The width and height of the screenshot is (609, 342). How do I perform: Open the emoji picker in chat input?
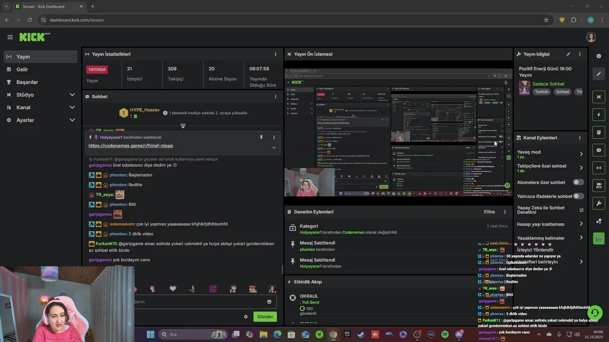pyautogui.click(x=269, y=302)
